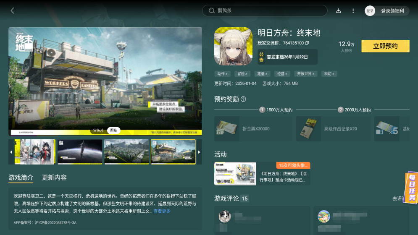Screen dimensions: 418x235
Task: Open the 预抽卡活动 activity description link
Action: [283, 177]
